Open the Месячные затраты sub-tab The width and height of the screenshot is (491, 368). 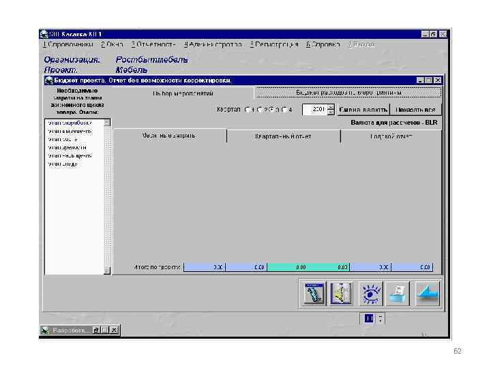pos(169,136)
